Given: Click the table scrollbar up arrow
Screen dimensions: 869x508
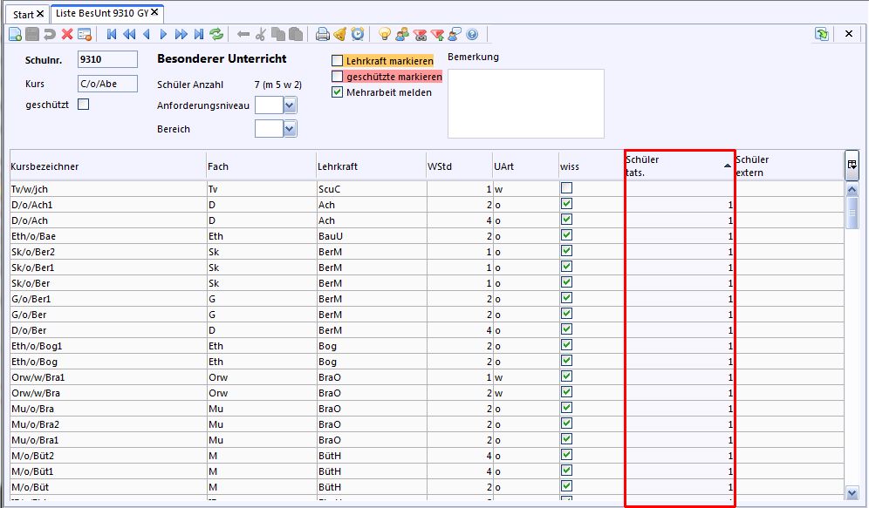Looking at the screenshot, I should pos(852,189).
